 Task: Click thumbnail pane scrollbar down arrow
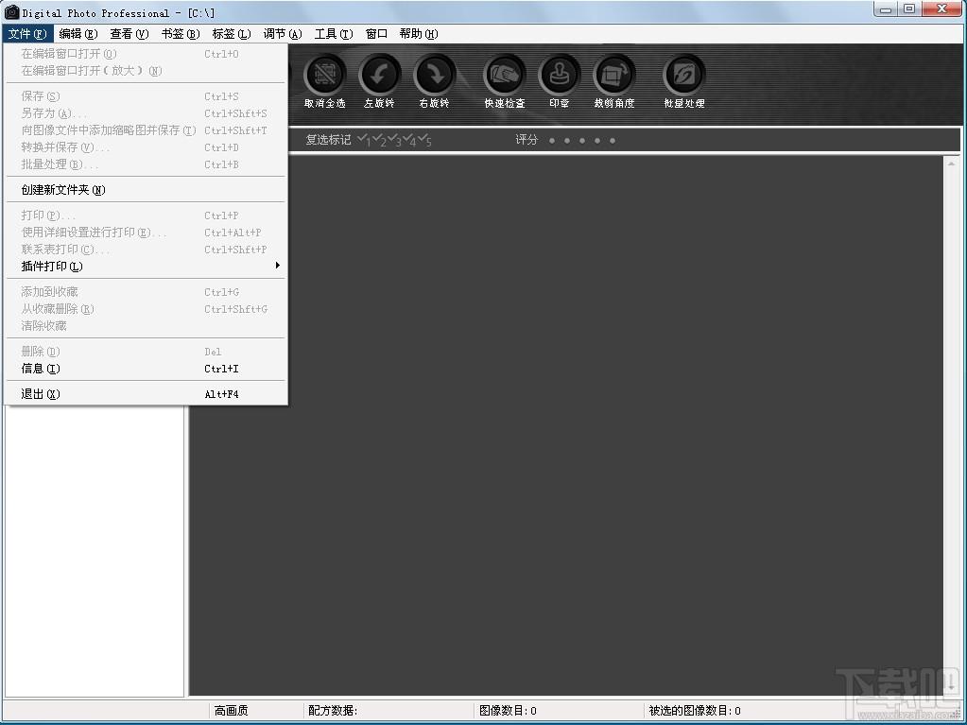952,687
